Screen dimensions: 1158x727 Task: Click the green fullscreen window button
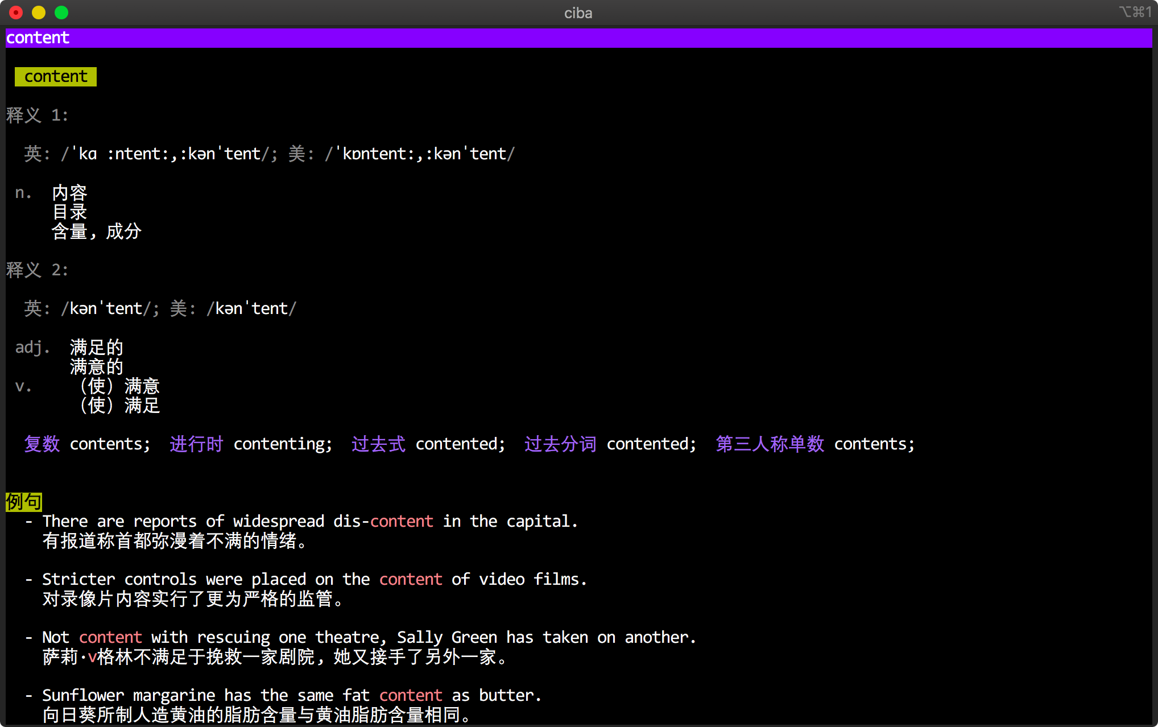(61, 13)
